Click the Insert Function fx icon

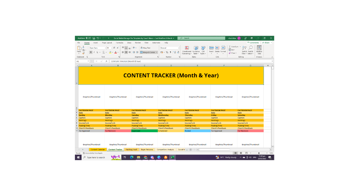(x=106, y=61)
